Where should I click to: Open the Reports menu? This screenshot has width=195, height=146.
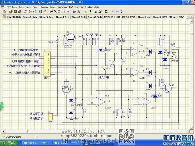(x=79, y=7)
